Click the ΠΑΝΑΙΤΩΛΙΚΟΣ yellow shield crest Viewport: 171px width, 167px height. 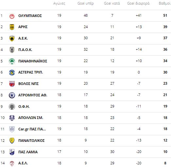pyautogui.click(x=12, y=141)
